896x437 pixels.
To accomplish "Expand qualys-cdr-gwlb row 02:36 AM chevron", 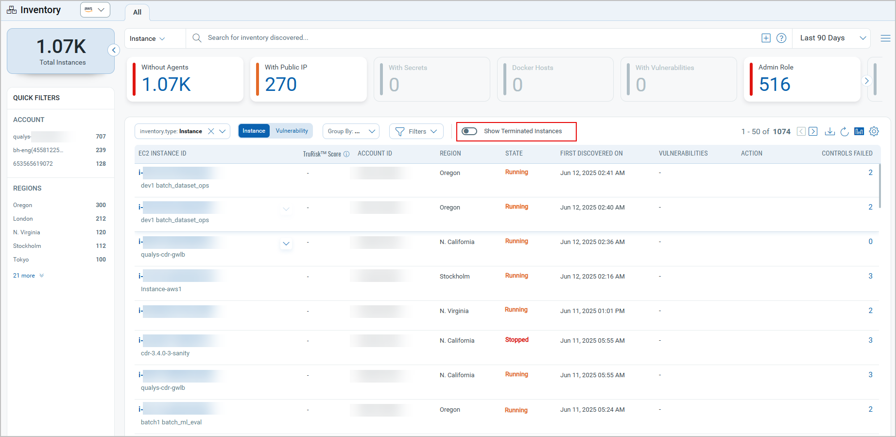I will point(286,244).
